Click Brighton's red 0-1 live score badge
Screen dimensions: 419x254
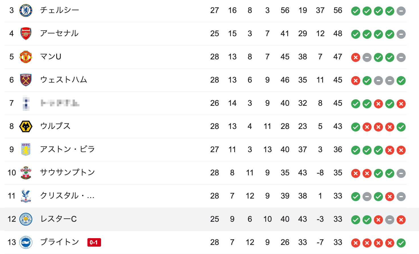(x=94, y=242)
